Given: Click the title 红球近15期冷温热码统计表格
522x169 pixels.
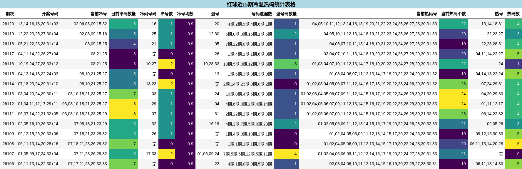Looking at the screenshot, I should pyautogui.click(x=261, y=4).
